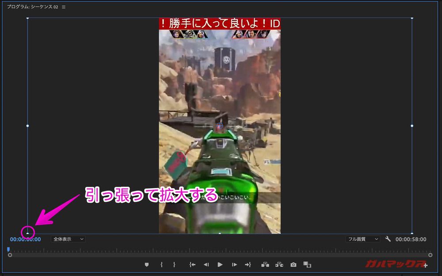Click the Extract icon
Viewport: 442px width, 276px height.
pos(279,265)
